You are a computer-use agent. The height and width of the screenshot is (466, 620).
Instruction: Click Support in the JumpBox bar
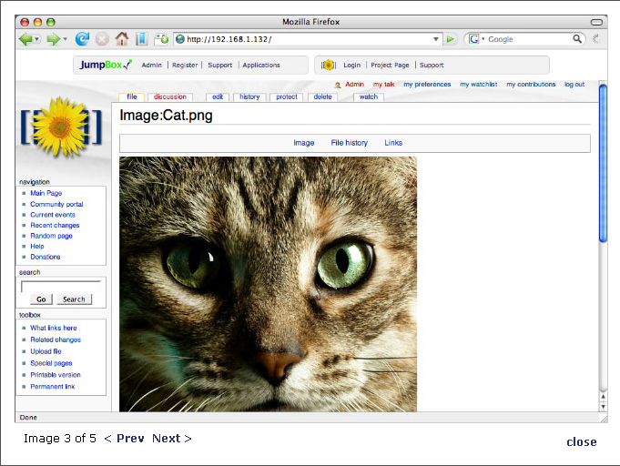pyautogui.click(x=219, y=66)
